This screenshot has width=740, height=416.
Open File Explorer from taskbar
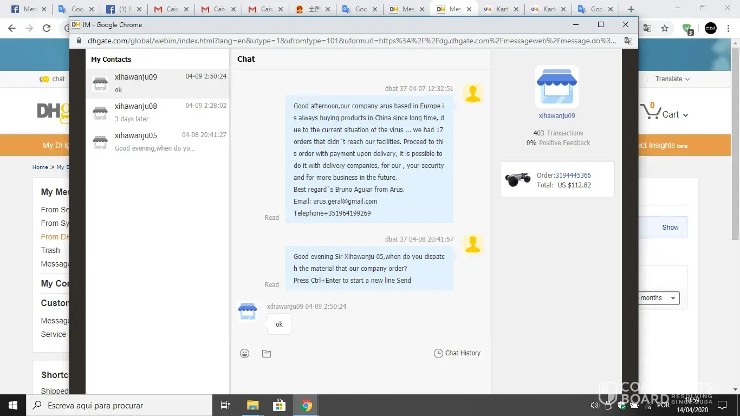(x=252, y=405)
